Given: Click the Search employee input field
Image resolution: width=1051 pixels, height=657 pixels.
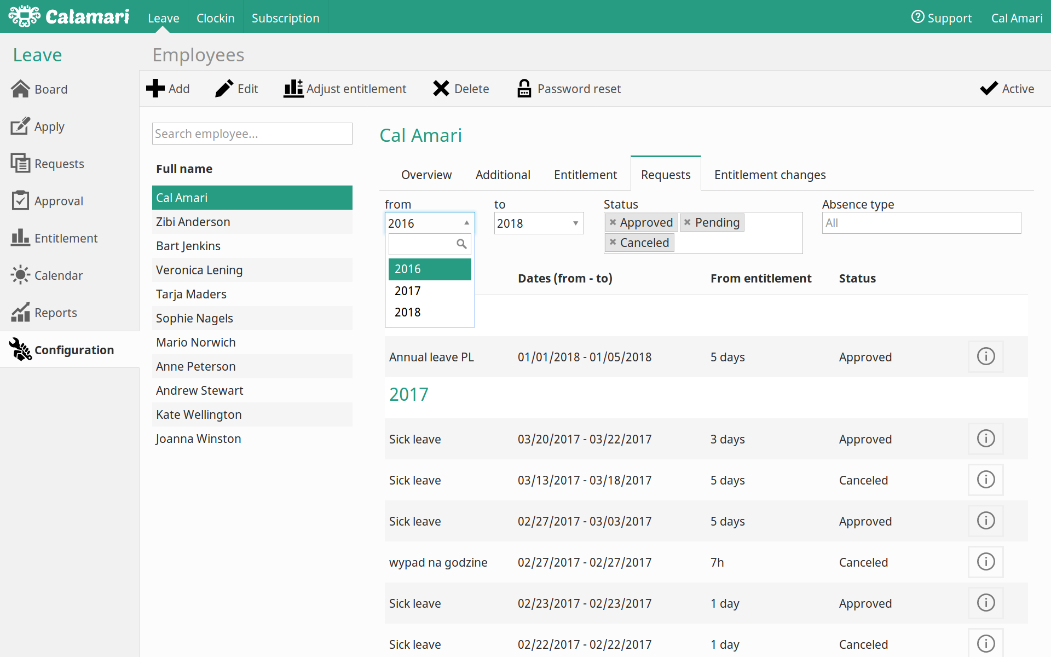Looking at the screenshot, I should pos(252,134).
